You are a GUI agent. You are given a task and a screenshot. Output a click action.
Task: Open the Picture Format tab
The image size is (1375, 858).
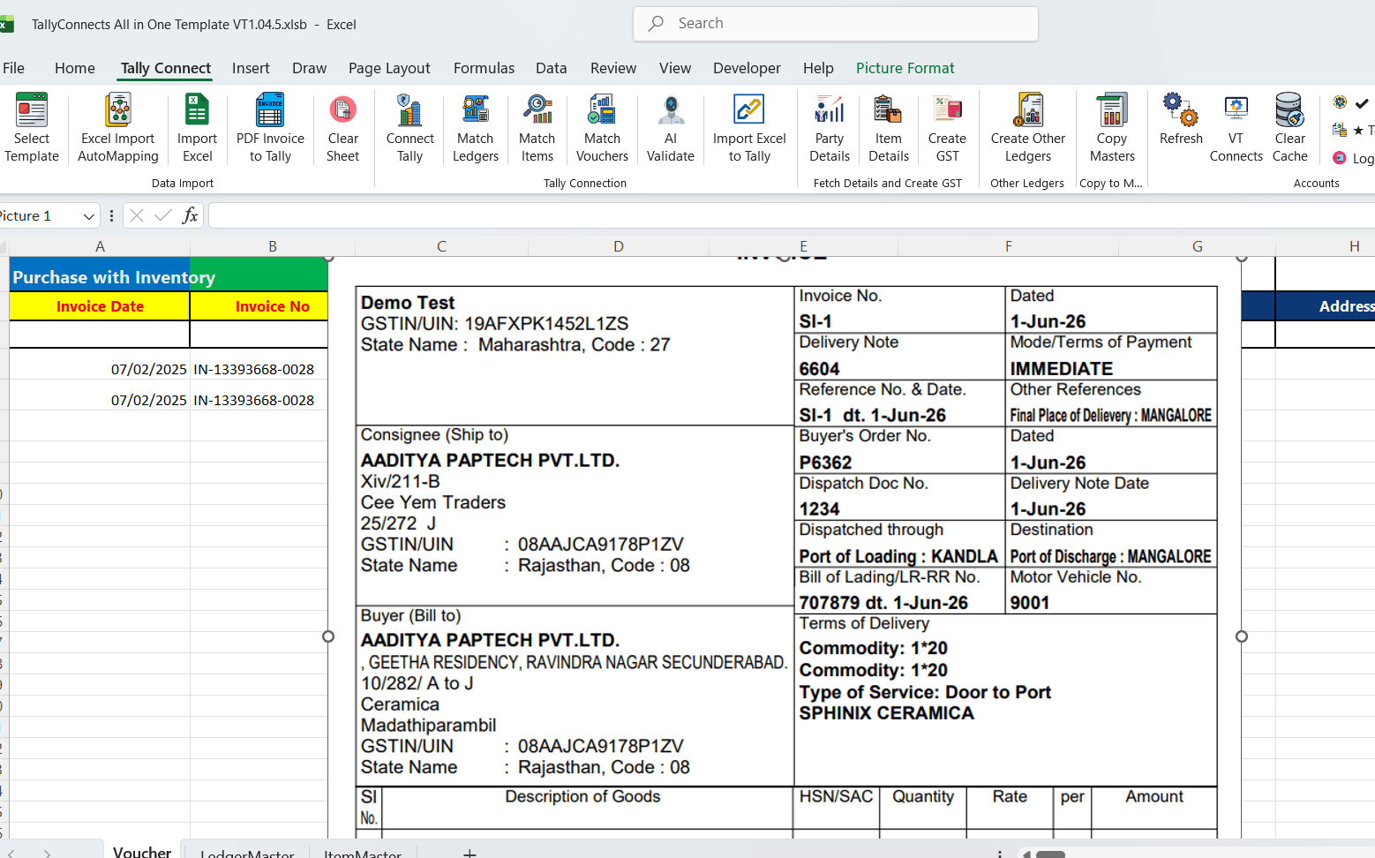(x=905, y=68)
